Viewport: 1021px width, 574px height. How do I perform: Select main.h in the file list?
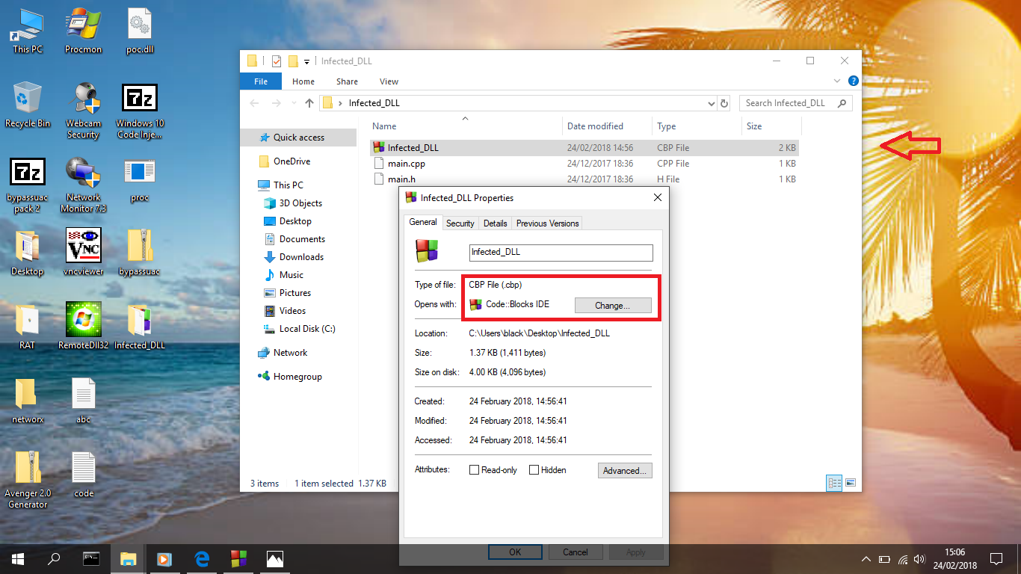[x=584, y=179]
